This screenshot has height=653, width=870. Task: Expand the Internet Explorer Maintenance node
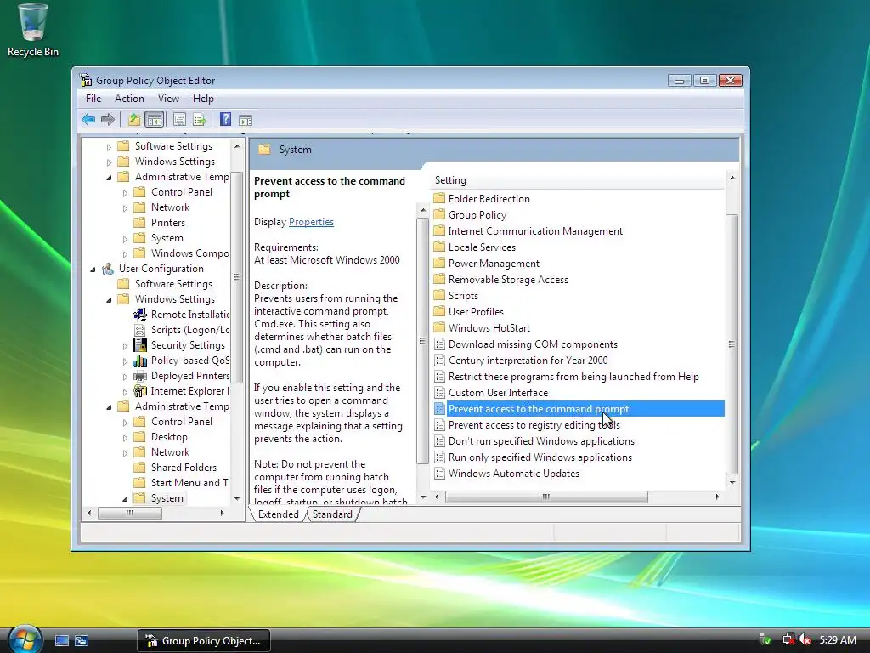(x=125, y=391)
